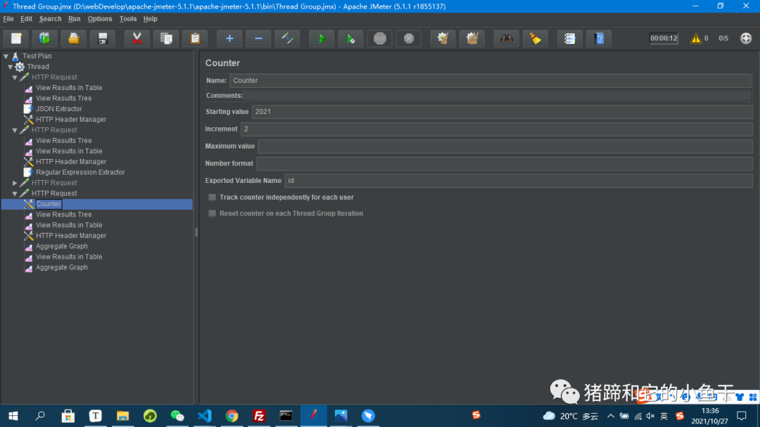Start the test with the green play icon
The height and width of the screenshot is (427, 760).
click(x=322, y=38)
